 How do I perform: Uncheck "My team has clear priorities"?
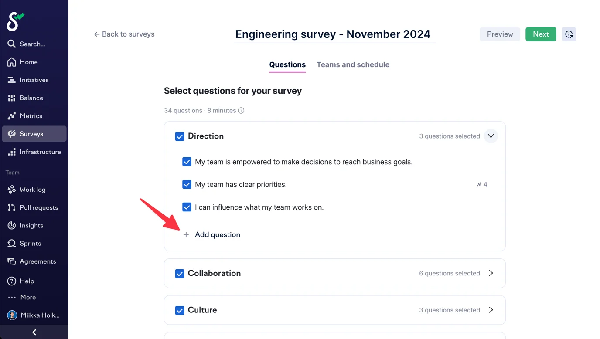point(187,184)
